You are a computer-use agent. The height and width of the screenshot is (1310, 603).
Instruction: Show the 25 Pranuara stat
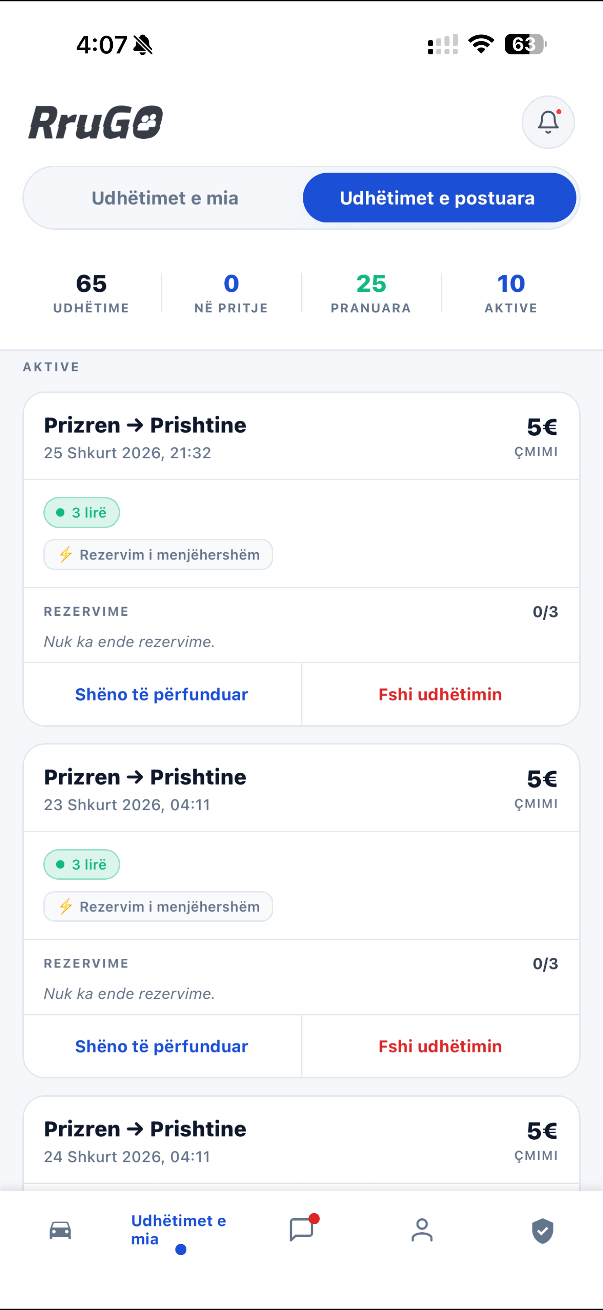point(370,293)
